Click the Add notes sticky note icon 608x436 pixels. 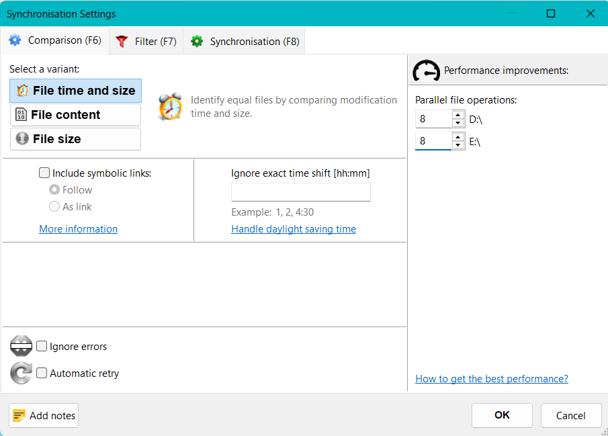21,415
